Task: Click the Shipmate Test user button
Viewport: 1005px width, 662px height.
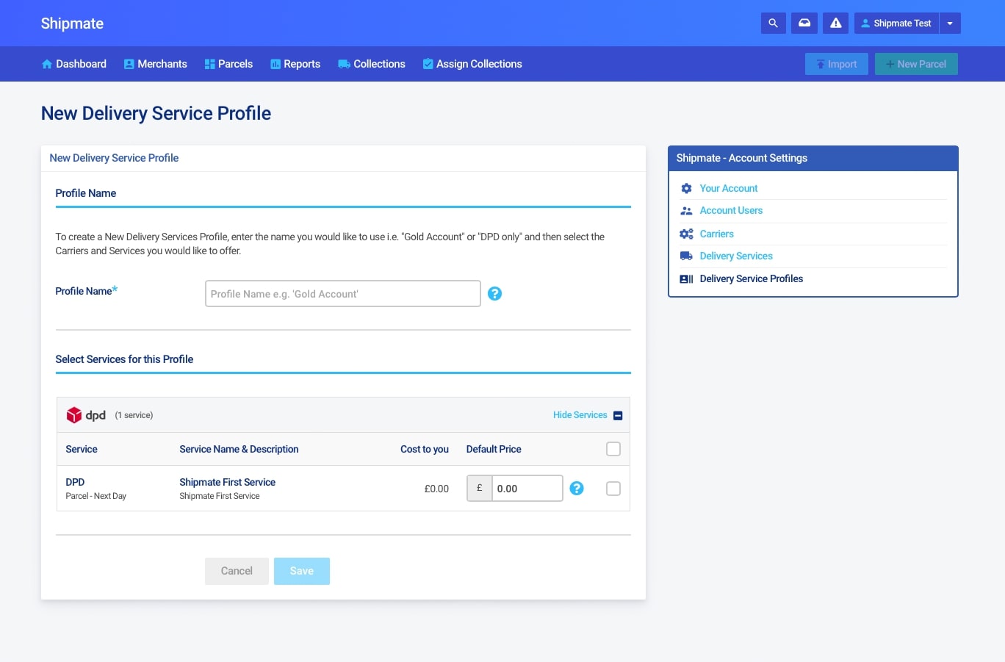Action: [x=896, y=24]
